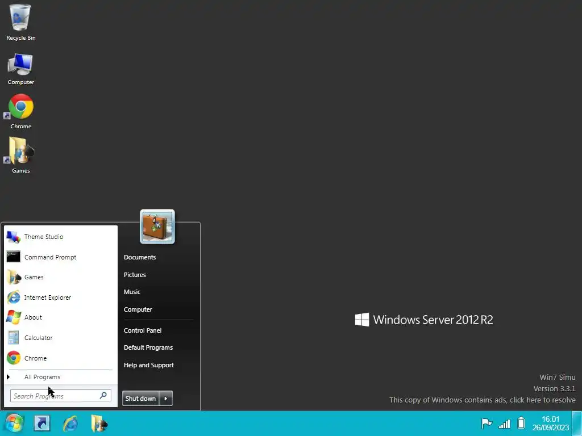Click the network signal tray icon
Viewport: 582px width, 436px height.
tap(504, 423)
